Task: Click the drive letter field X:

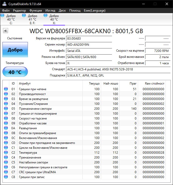Action: 89,63
